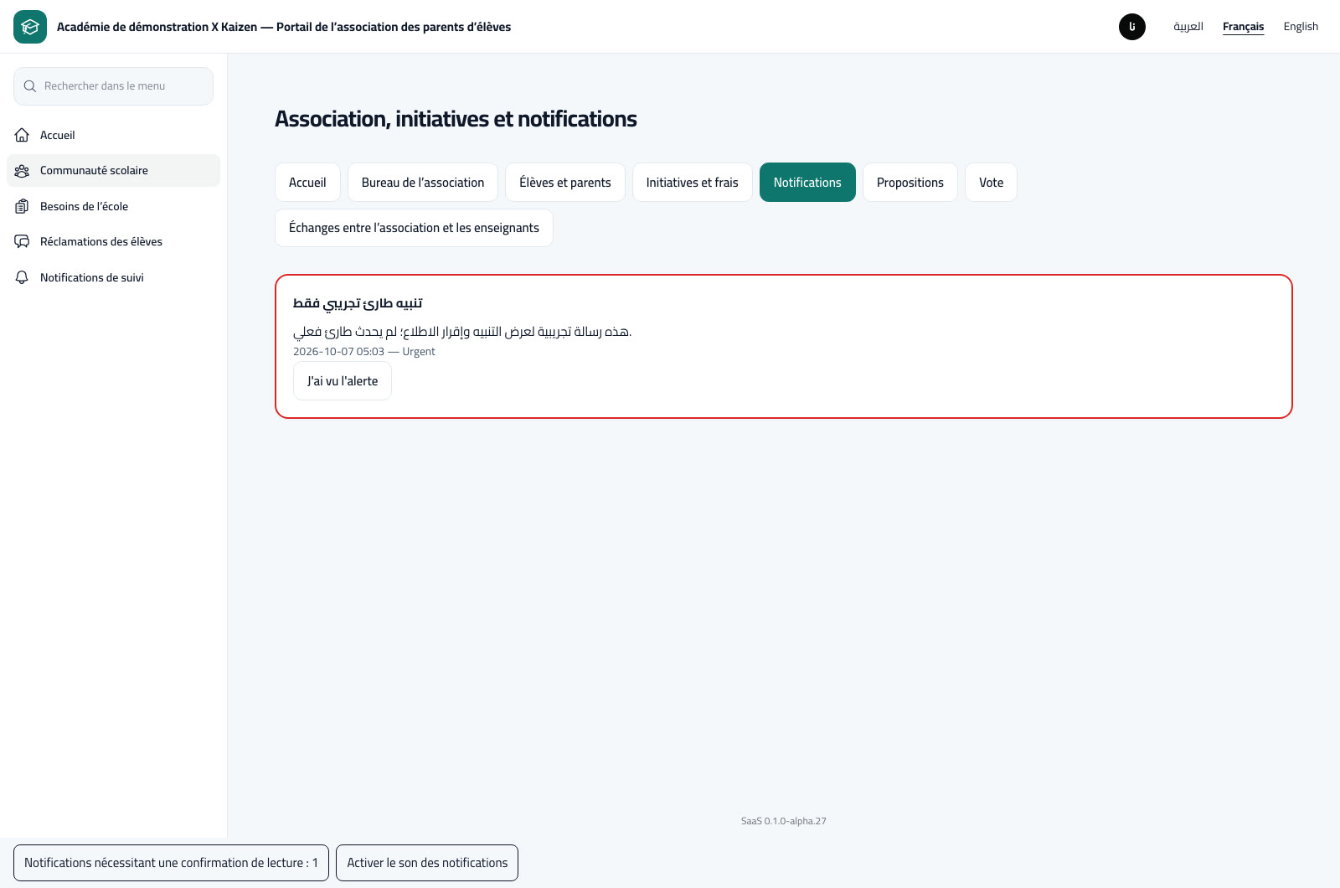Click the Arabic alert title text

point(358,303)
